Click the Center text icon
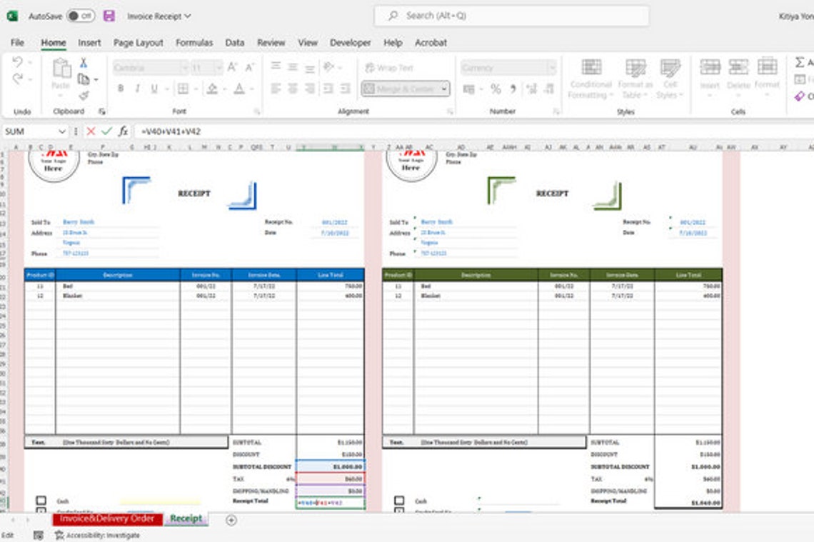 (293, 89)
